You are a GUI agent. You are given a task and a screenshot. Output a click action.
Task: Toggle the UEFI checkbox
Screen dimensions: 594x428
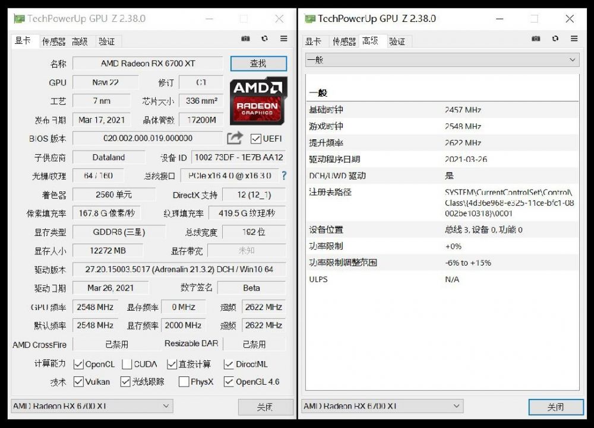(255, 139)
